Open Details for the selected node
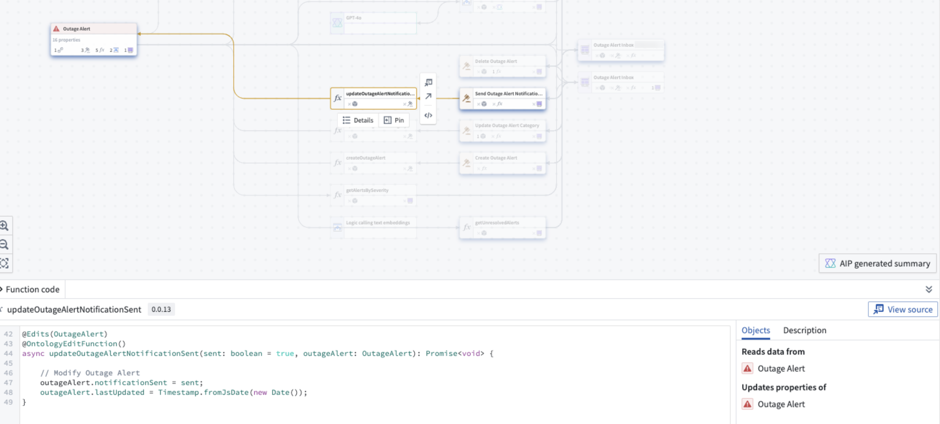Screen dimensions: 940x424 [357, 120]
